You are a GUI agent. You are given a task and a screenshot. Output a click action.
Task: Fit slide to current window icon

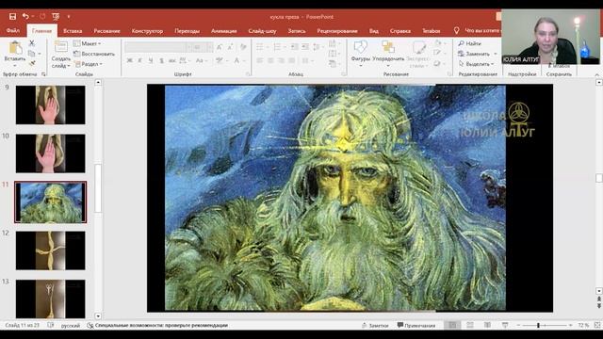(597, 325)
